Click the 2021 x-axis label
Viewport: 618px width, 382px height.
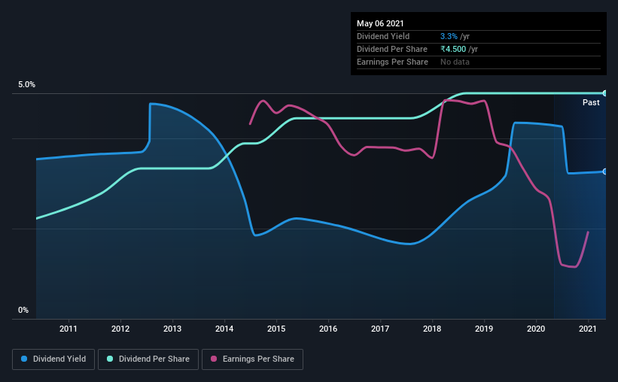(588, 329)
